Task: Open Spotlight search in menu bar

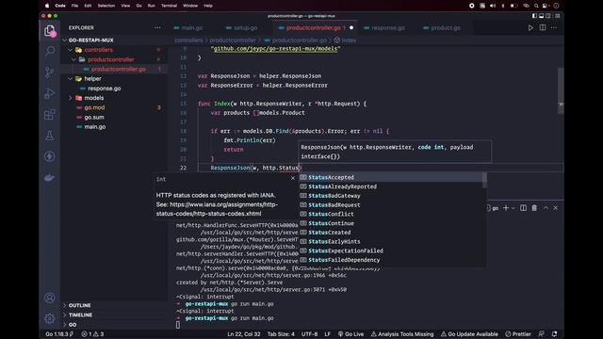Action: click(536, 6)
